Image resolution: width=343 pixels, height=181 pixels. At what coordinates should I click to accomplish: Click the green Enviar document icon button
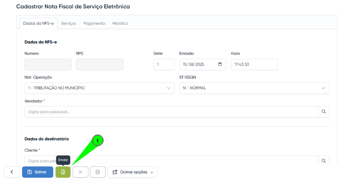point(63,172)
